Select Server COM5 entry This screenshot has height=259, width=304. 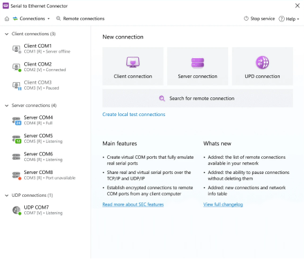46,138
